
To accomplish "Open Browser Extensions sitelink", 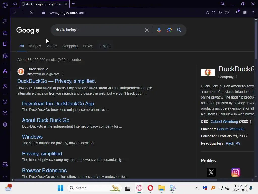I will coord(44,171).
